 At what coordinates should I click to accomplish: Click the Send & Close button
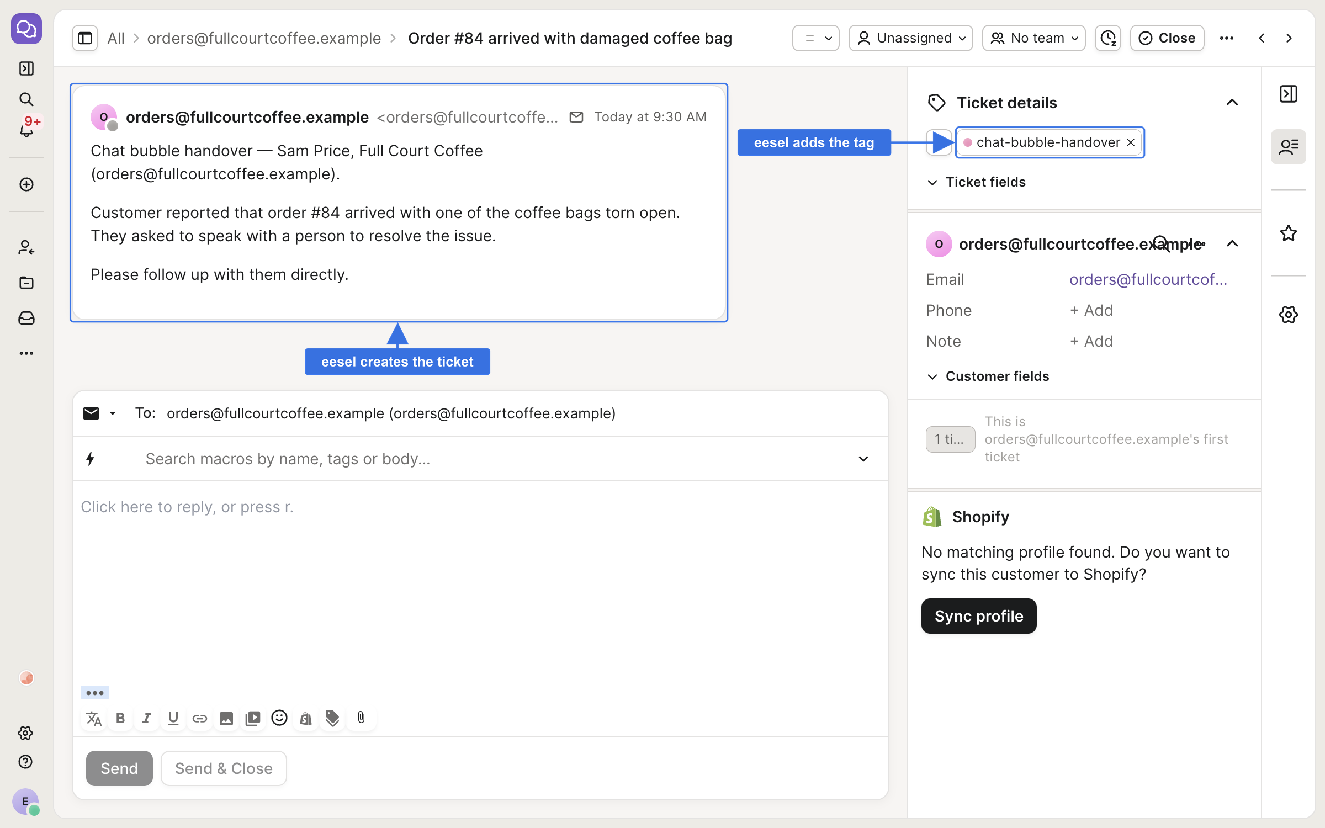click(x=224, y=768)
